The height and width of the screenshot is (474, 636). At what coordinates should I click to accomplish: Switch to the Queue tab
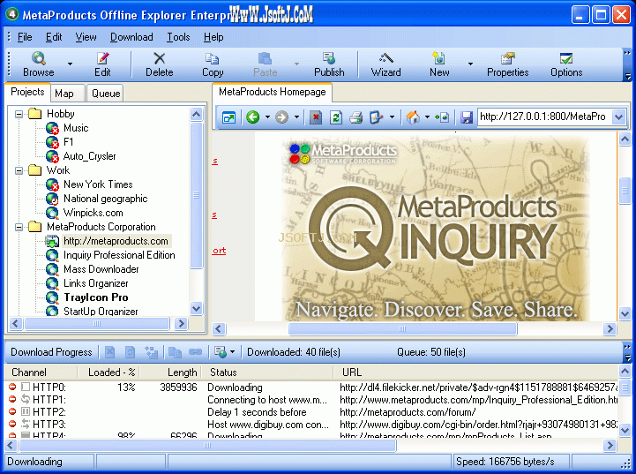click(106, 94)
